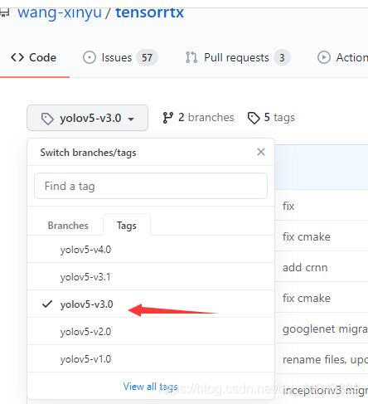Click the checkmark beside yolov5-v3.0

[47, 304]
